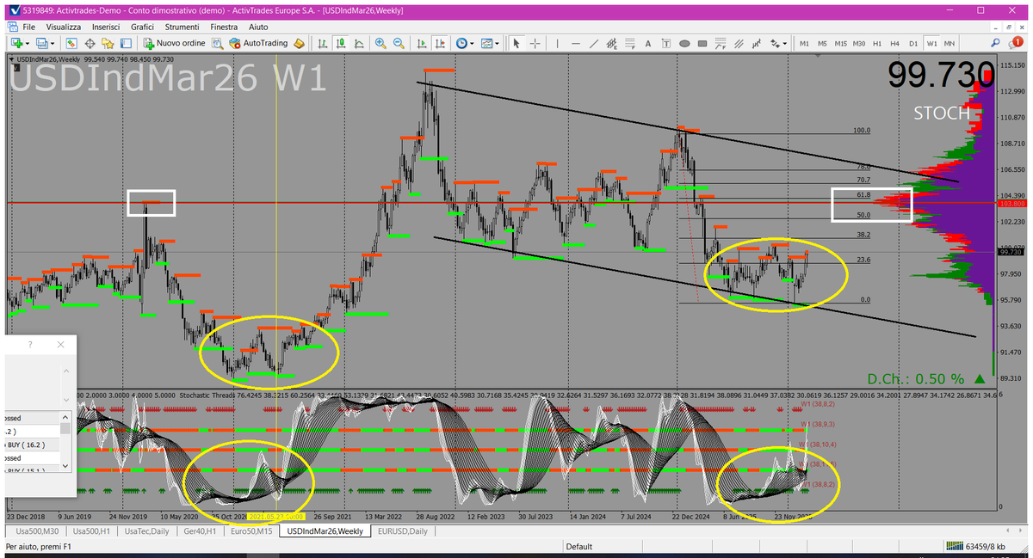Screen dimensions: 1033x558
Task: Open the new chart icon
Action: point(16,43)
